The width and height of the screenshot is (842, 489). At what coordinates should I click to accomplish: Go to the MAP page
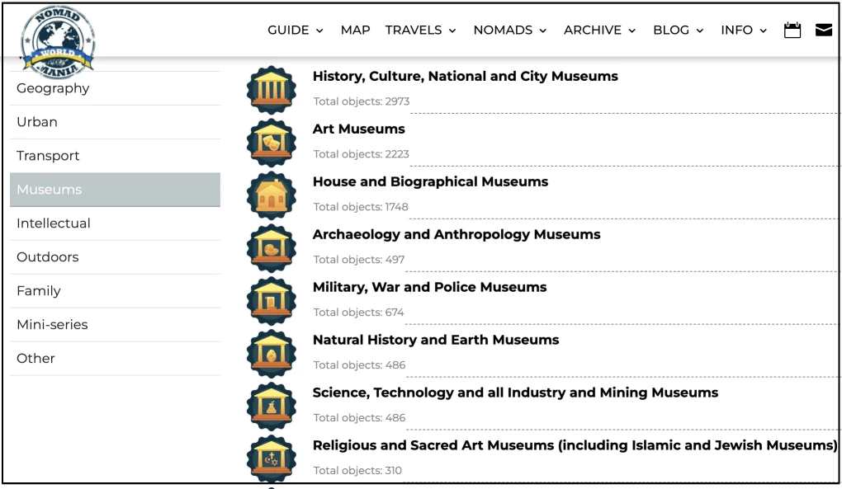click(x=355, y=31)
